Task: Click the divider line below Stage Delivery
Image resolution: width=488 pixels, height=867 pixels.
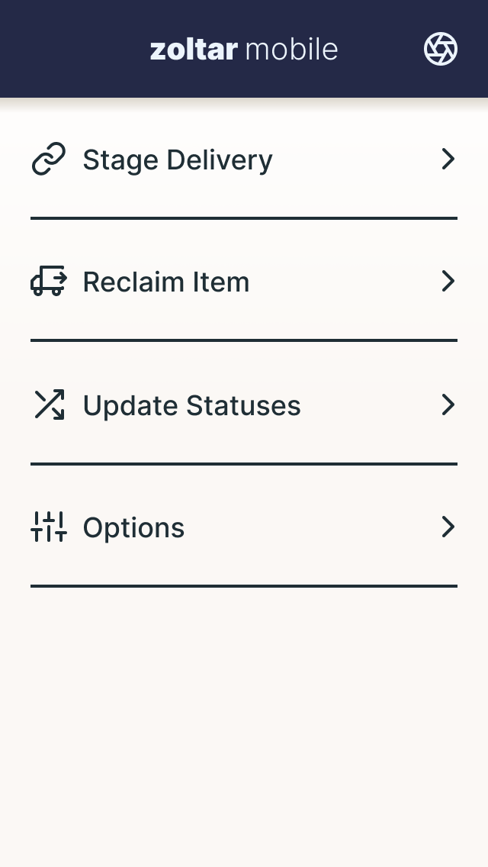Action: pos(244,218)
